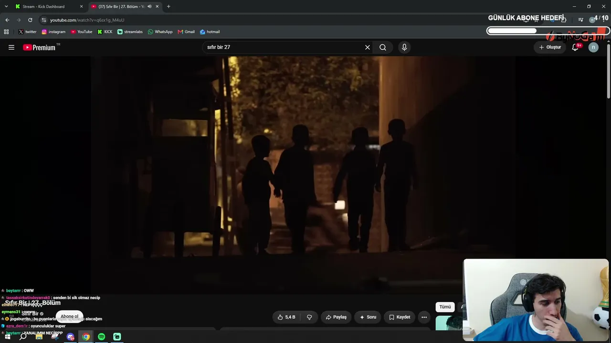View site information icon in address bar

pos(44,20)
